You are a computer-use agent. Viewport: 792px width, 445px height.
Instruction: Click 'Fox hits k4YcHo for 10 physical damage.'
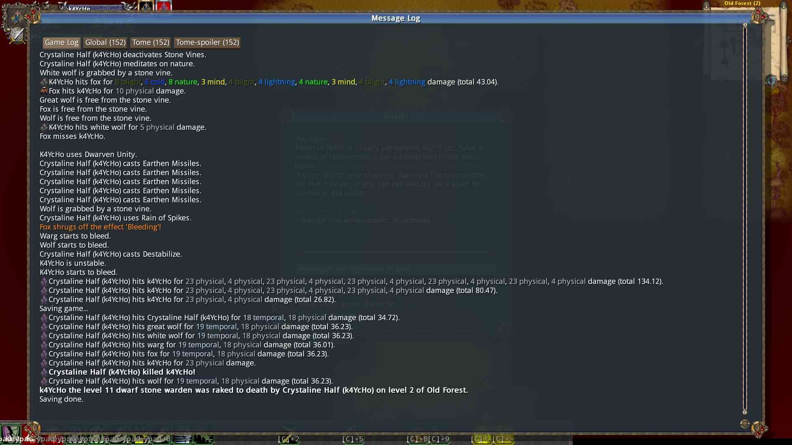coord(113,91)
